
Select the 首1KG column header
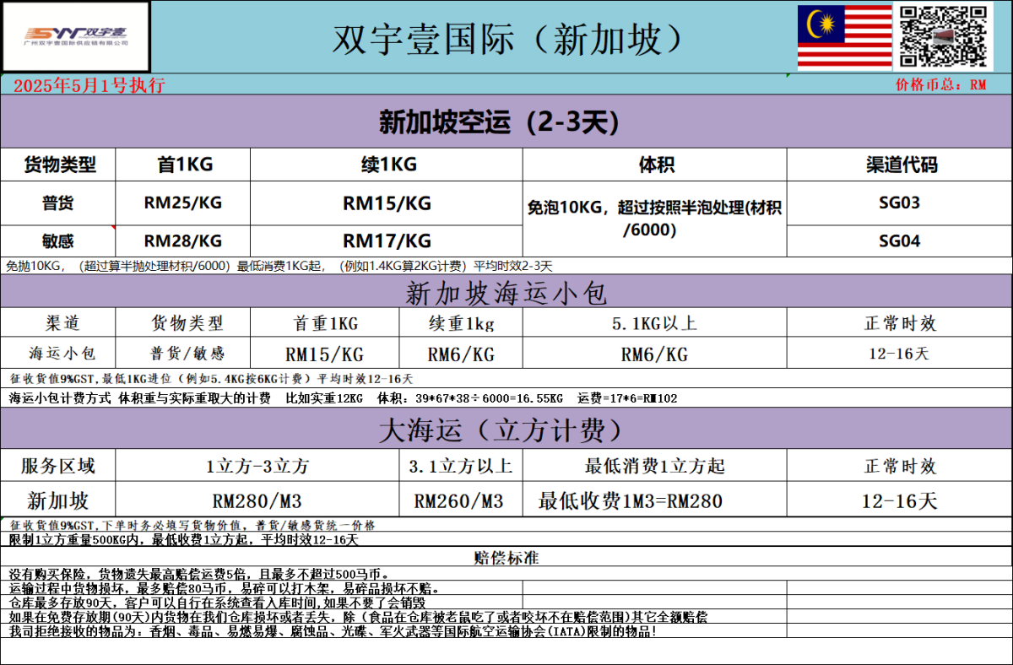click(x=183, y=165)
